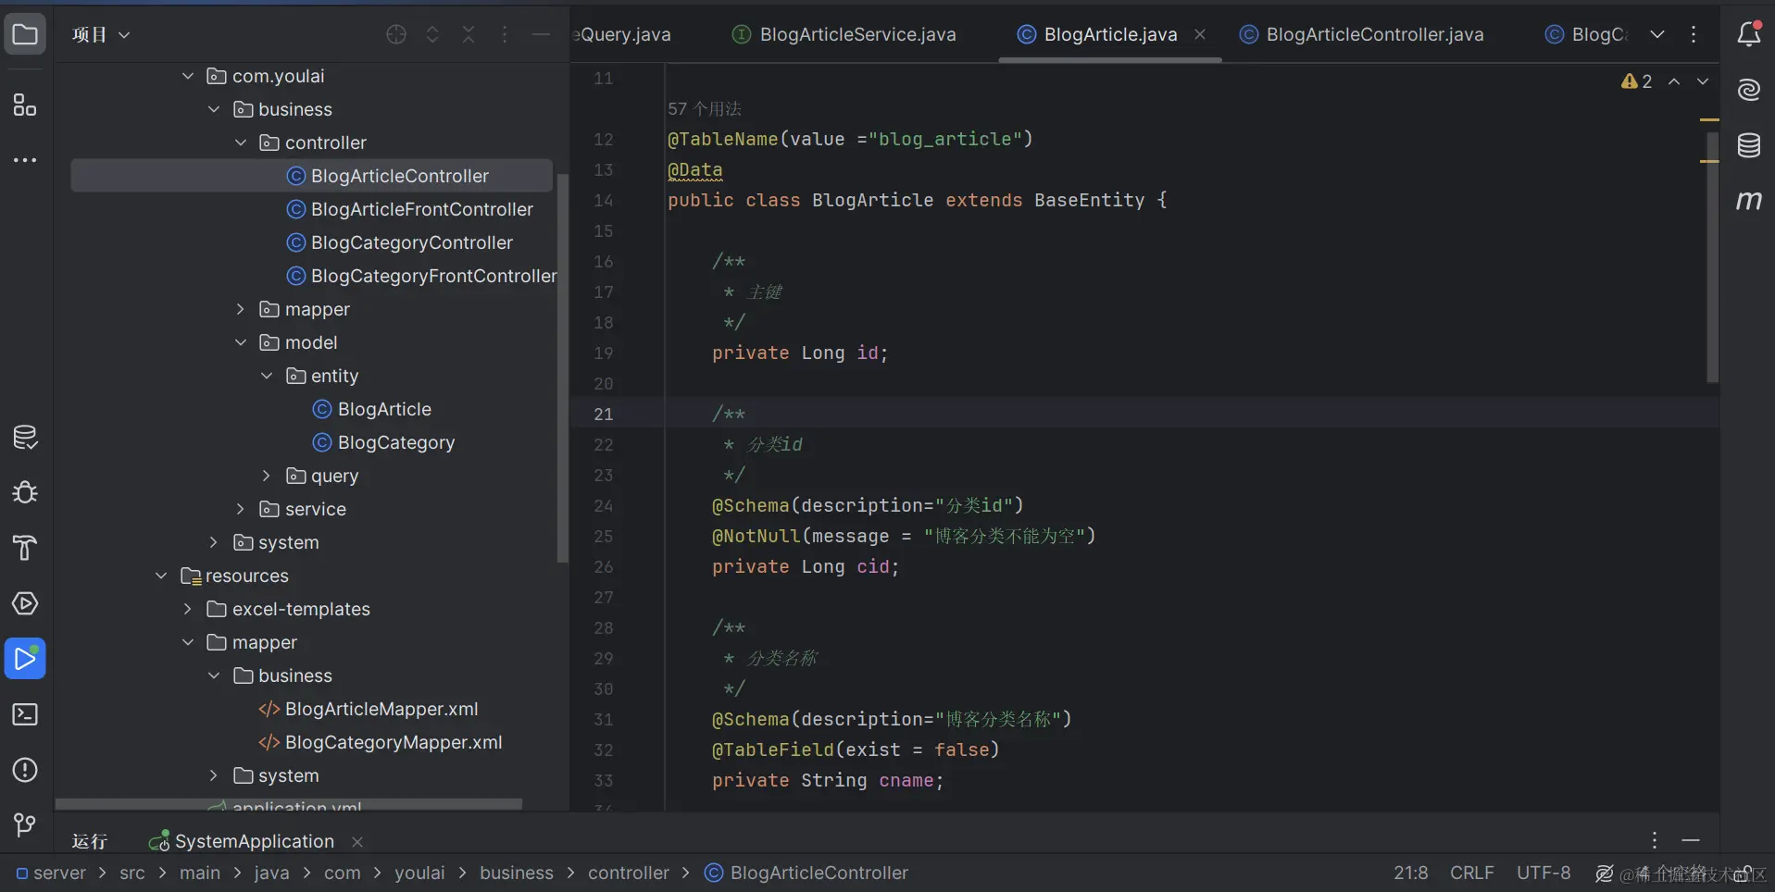1775x892 pixels.
Task: Collapse all items in project tree
Action: tap(469, 34)
